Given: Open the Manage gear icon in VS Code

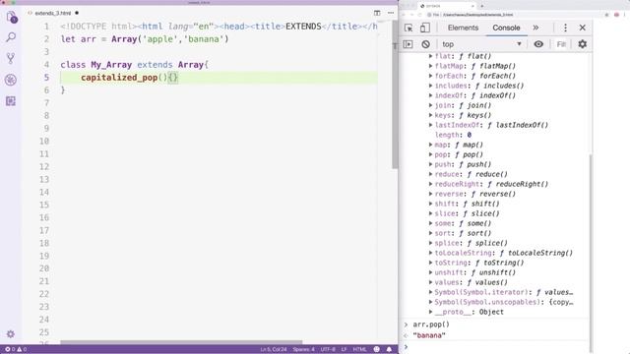Looking at the screenshot, I should point(11,334).
